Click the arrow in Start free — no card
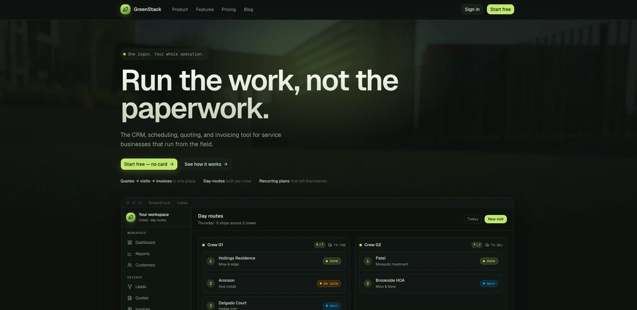Screen dimensions: 637x310 tap(172, 164)
